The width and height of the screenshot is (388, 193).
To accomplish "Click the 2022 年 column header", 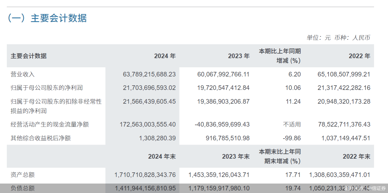I will click(359, 56).
